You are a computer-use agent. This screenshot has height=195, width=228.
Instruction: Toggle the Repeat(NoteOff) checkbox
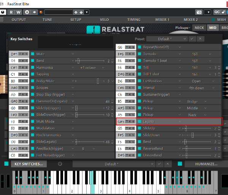point(139,47)
